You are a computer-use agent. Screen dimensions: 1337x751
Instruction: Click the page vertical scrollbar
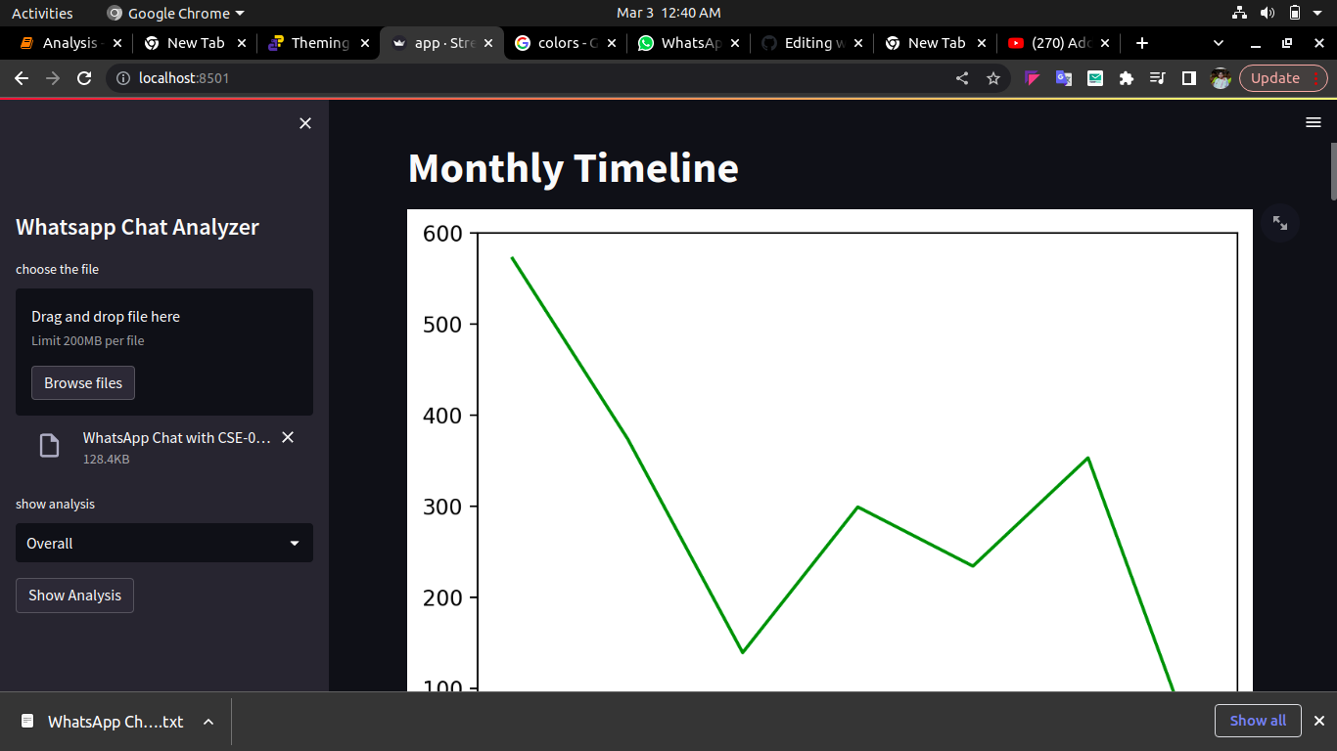pos(1332,172)
